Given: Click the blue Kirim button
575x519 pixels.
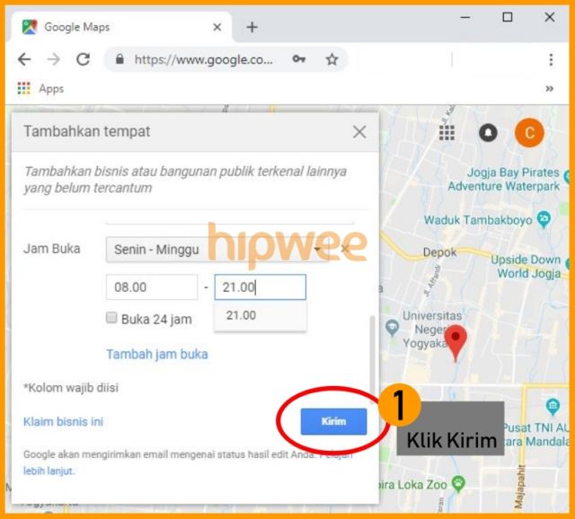Looking at the screenshot, I should click(x=333, y=421).
